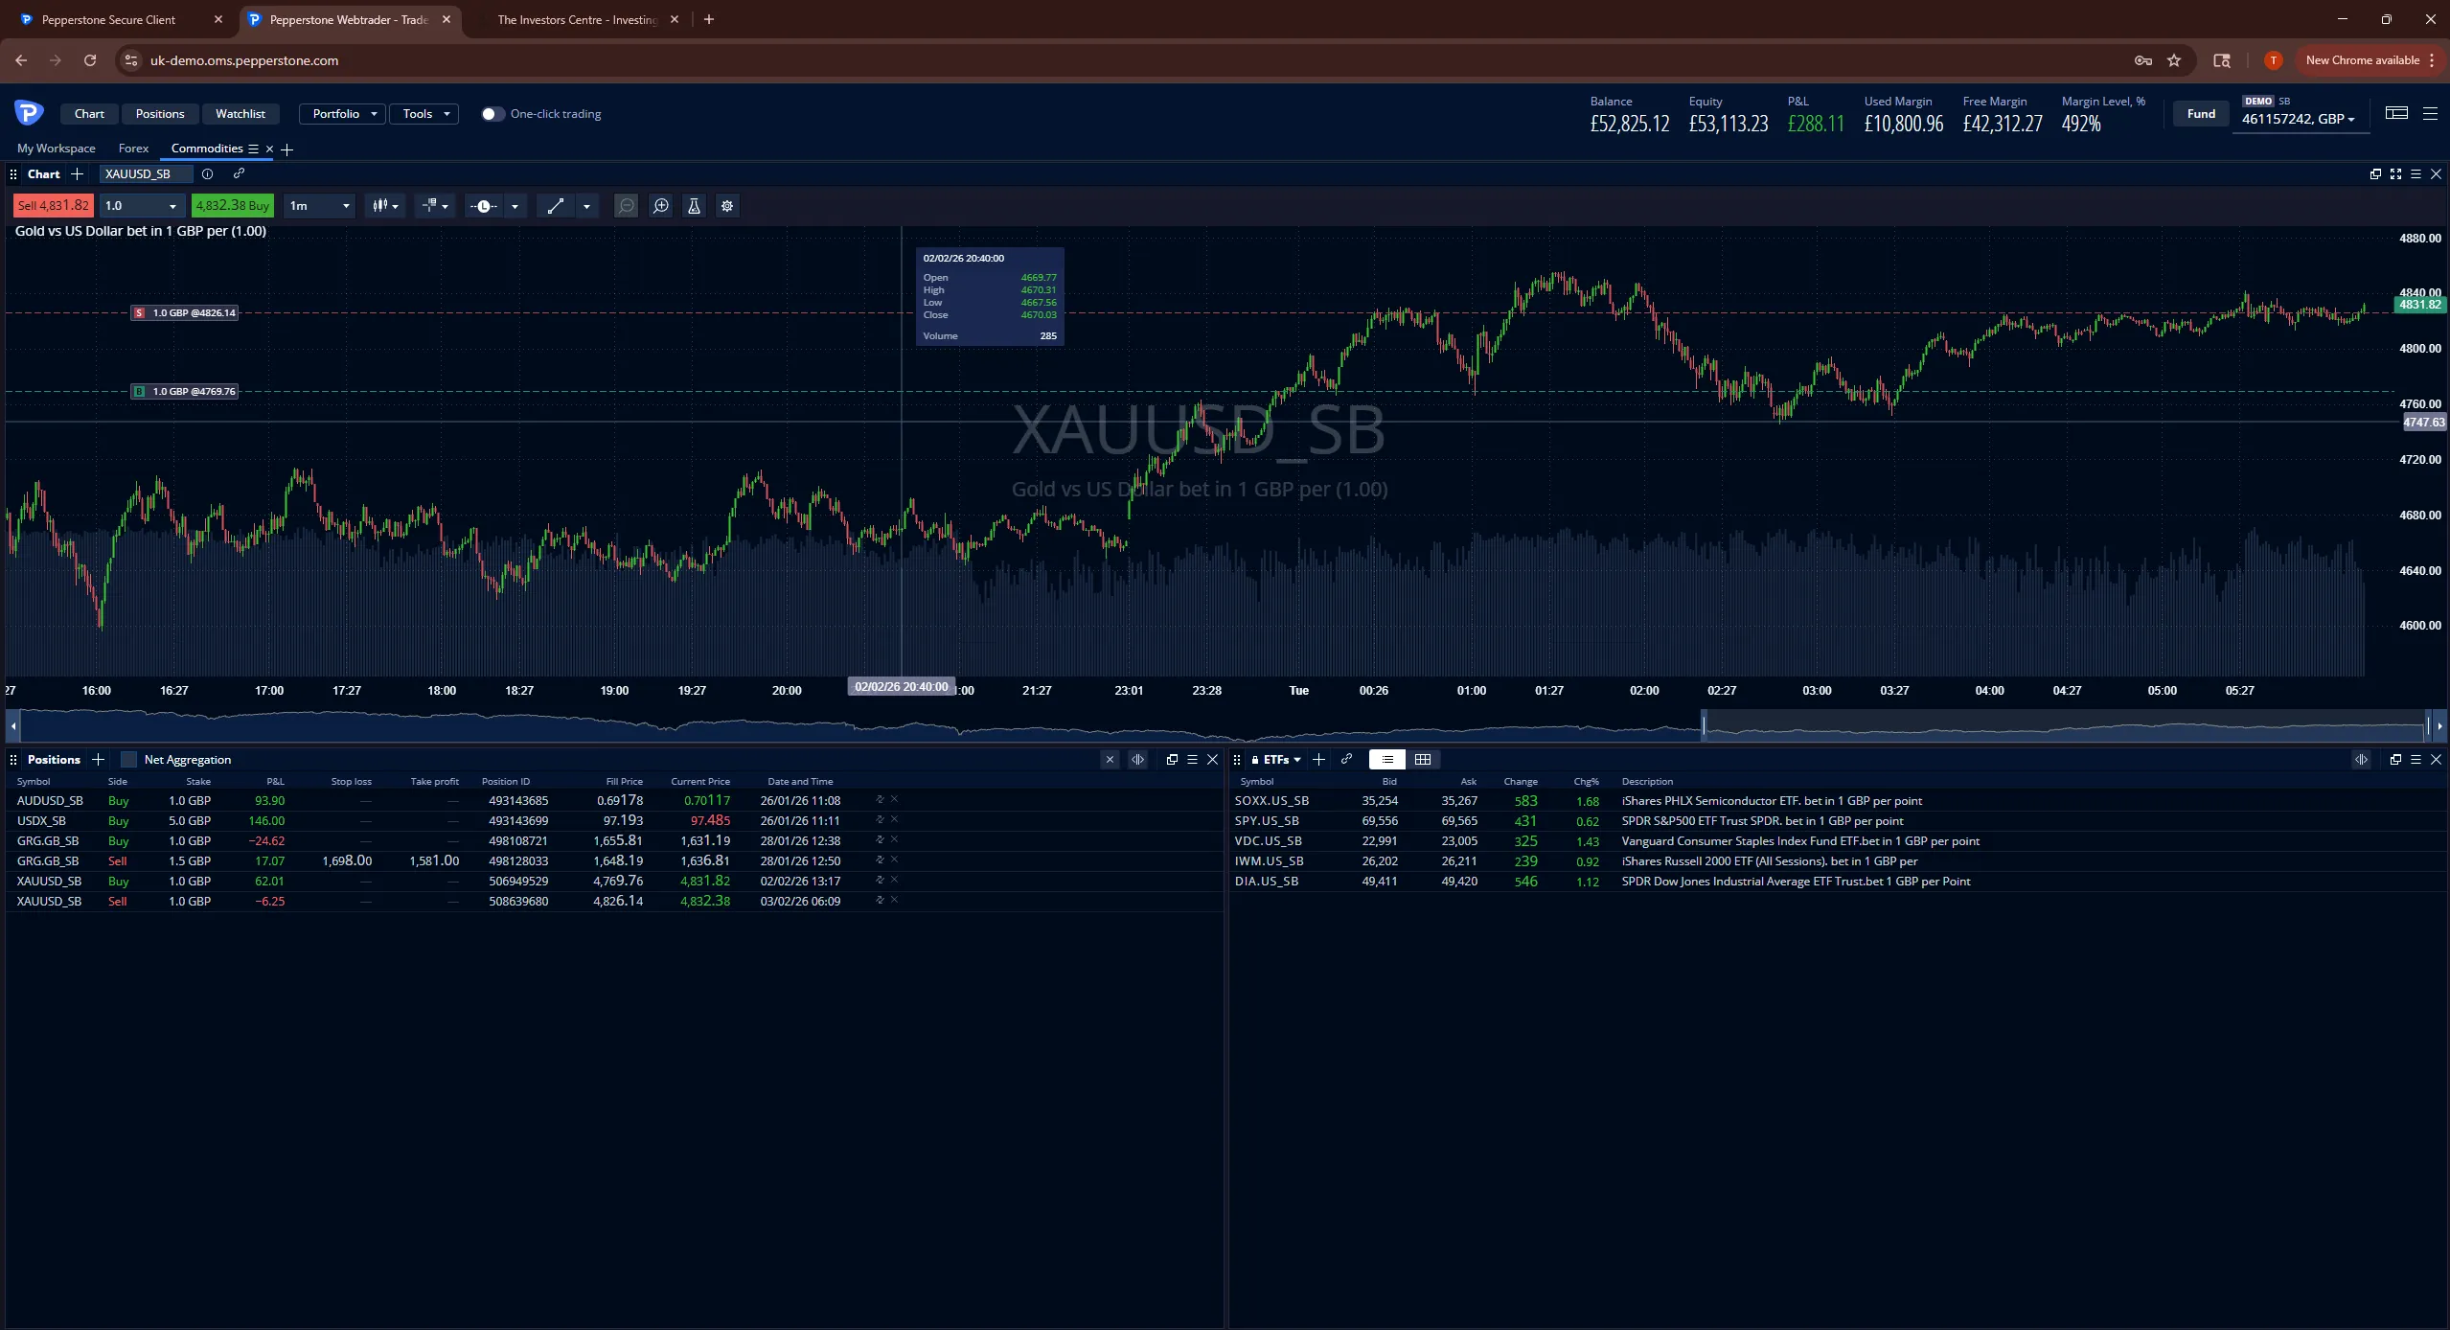Open chart settings gear icon
The height and width of the screenshot is (1330, 2450).
click(727, 206)
